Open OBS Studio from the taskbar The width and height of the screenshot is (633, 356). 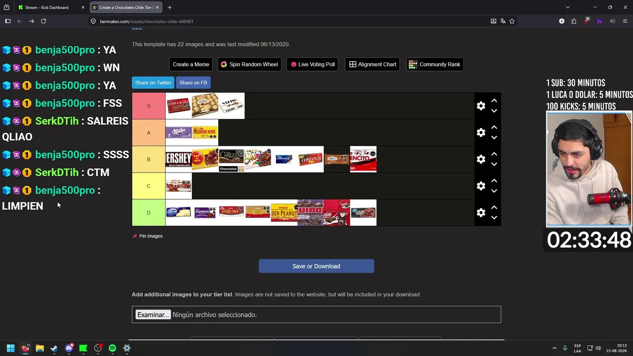(x=98, y=348)
